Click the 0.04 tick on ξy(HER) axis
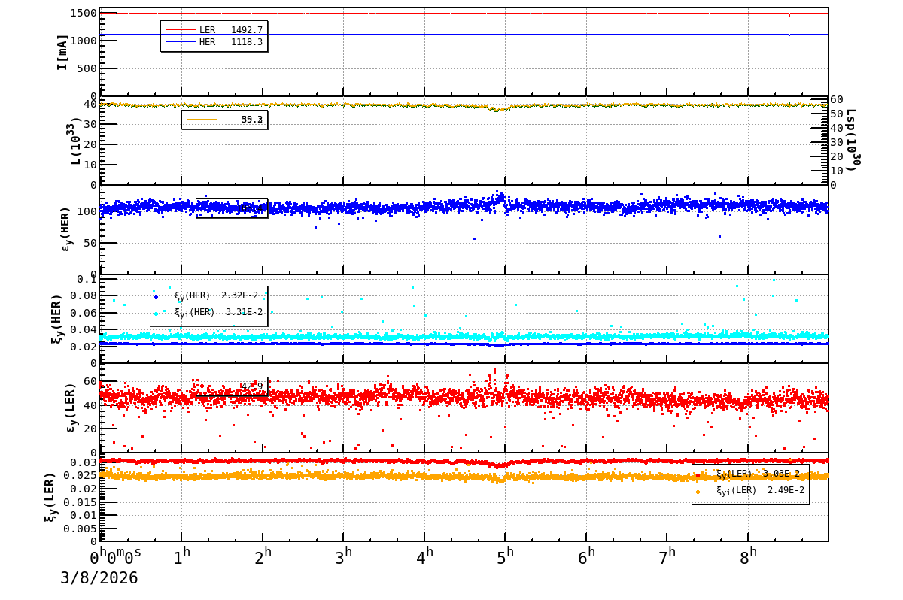The image size is (903, 600). click(84, 329)
